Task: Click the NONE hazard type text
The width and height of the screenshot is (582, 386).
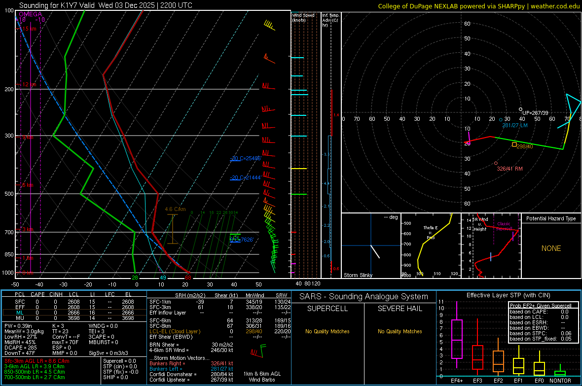Action: [551, 248]
